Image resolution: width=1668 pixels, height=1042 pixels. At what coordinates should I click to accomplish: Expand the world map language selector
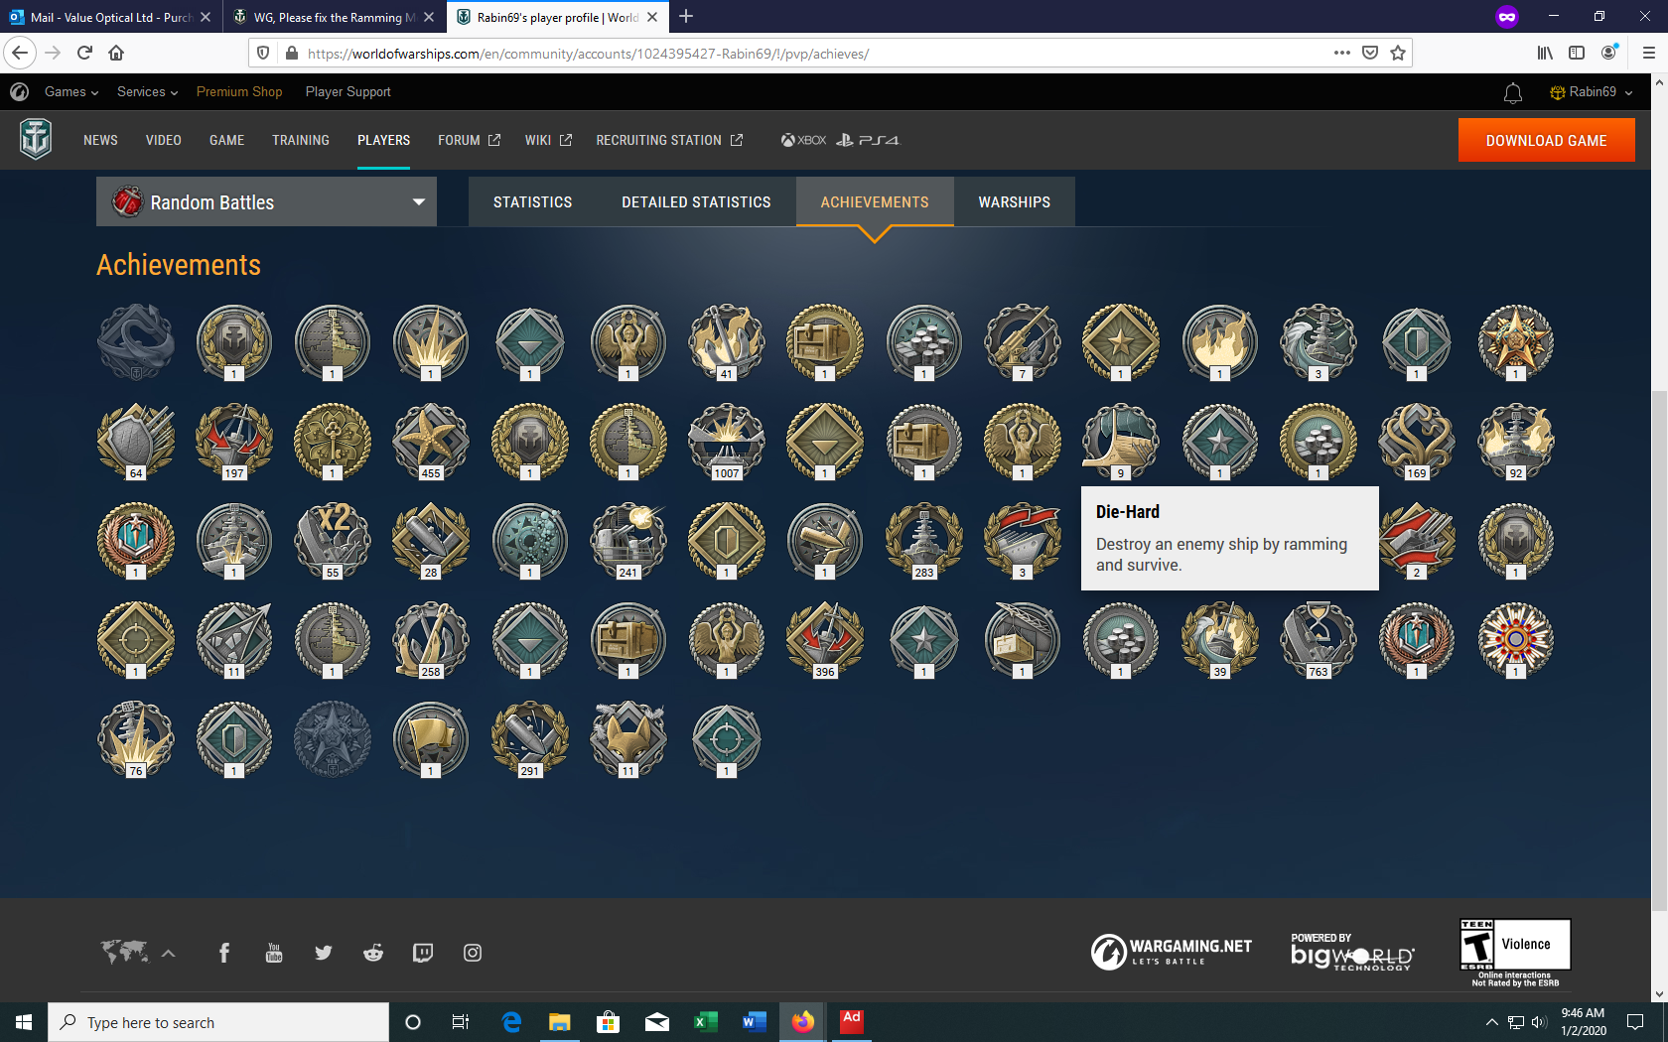[x=137, y=953]
